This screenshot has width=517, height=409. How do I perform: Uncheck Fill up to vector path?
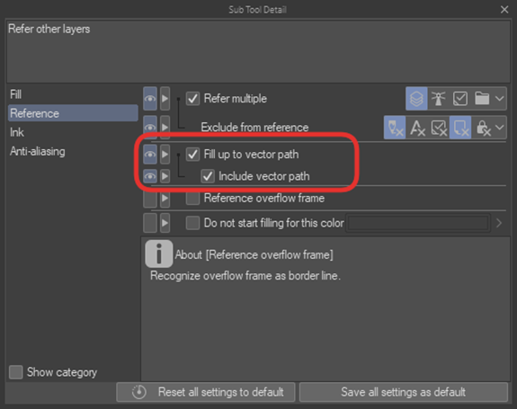pos(192,155)
